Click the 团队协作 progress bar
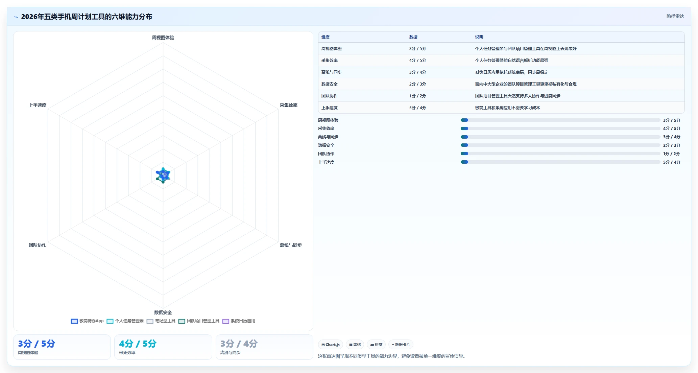698x373 pixels. [x=560, y=154]
